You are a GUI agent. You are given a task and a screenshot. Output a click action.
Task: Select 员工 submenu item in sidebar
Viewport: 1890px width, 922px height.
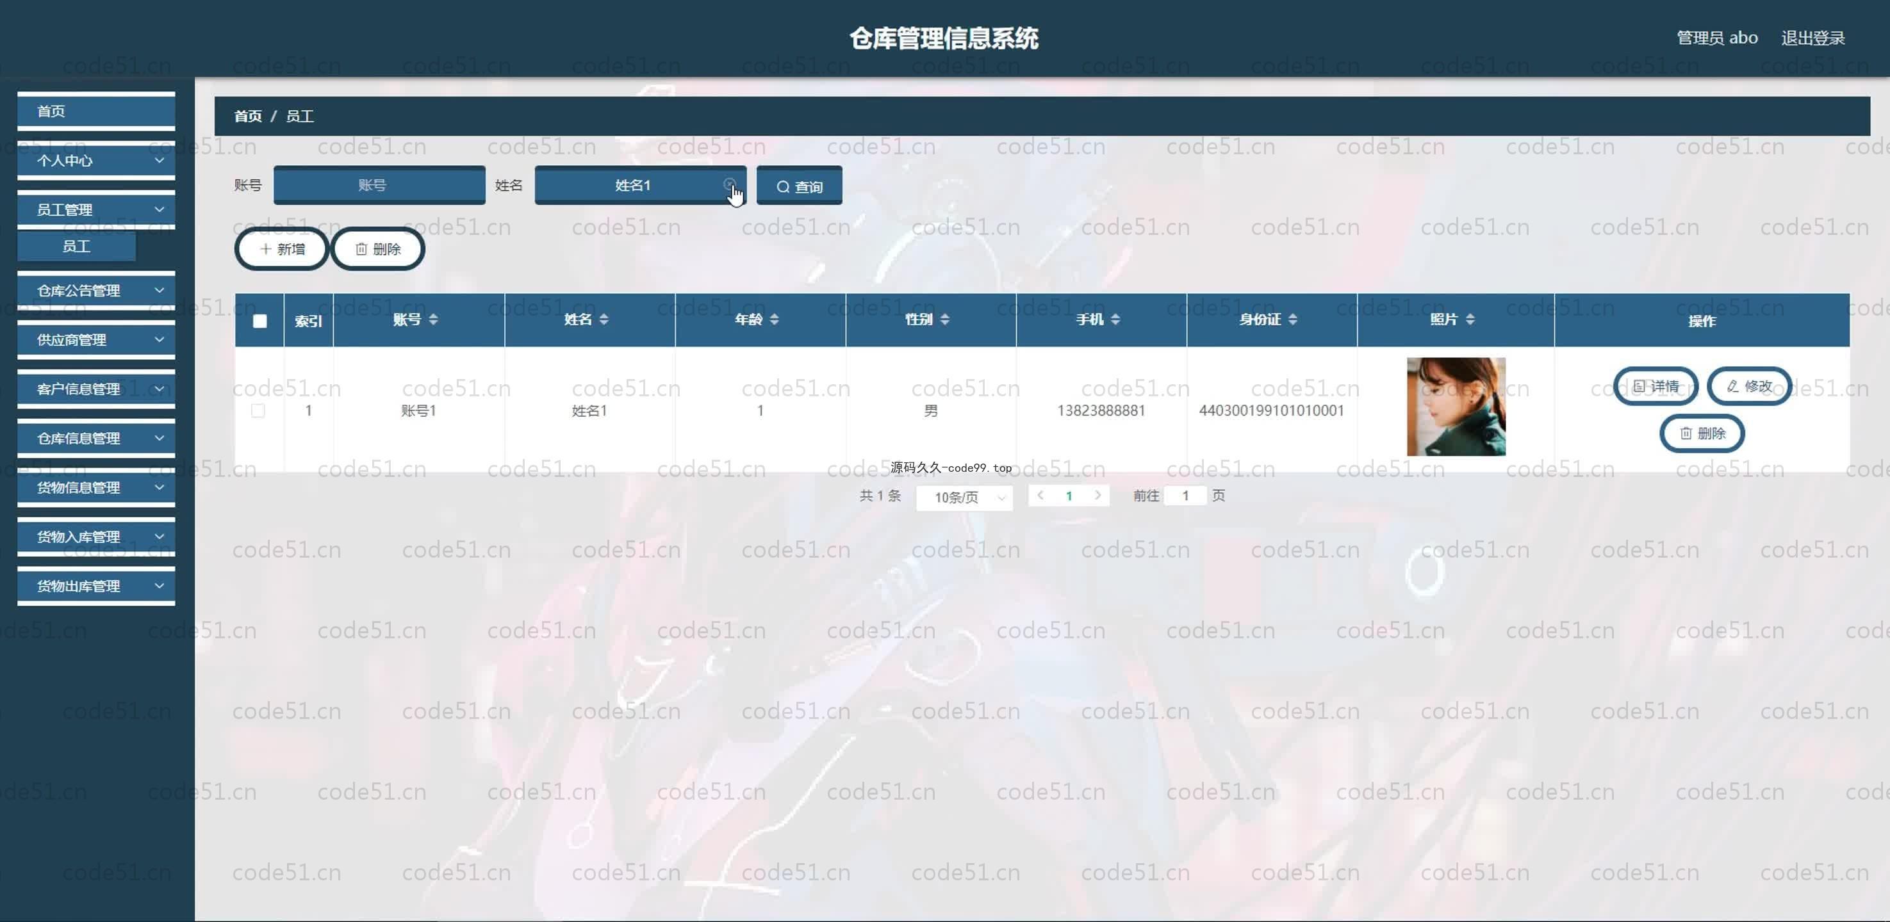tap(76, 247)
